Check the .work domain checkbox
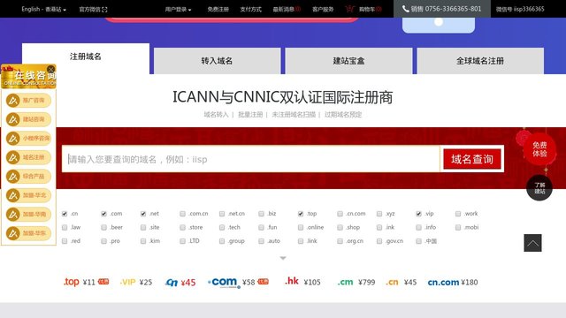 coord(458,214)
